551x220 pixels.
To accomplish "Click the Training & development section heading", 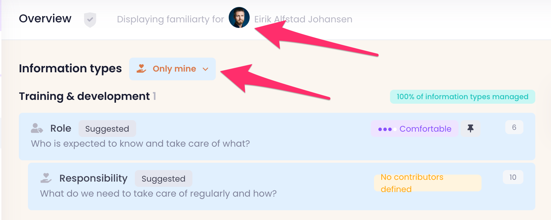I will (84, 96).
